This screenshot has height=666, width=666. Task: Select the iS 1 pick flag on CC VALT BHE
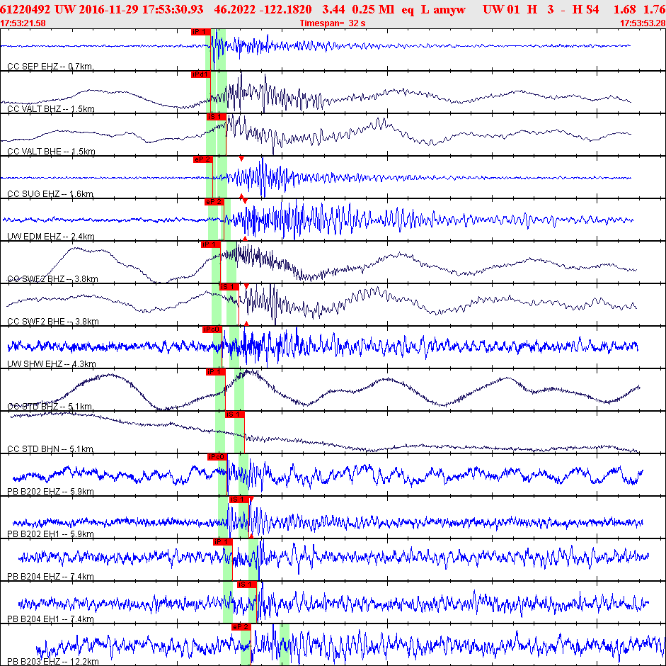[x=216, y=117]
